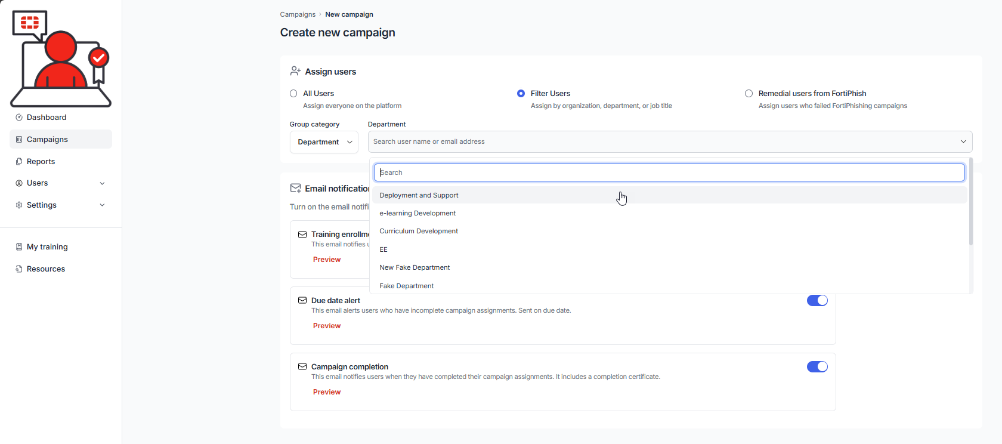Viewport: 1002px width, 444px height.
Task: Disable the Due date alert toggle
Action: [817, 301]
